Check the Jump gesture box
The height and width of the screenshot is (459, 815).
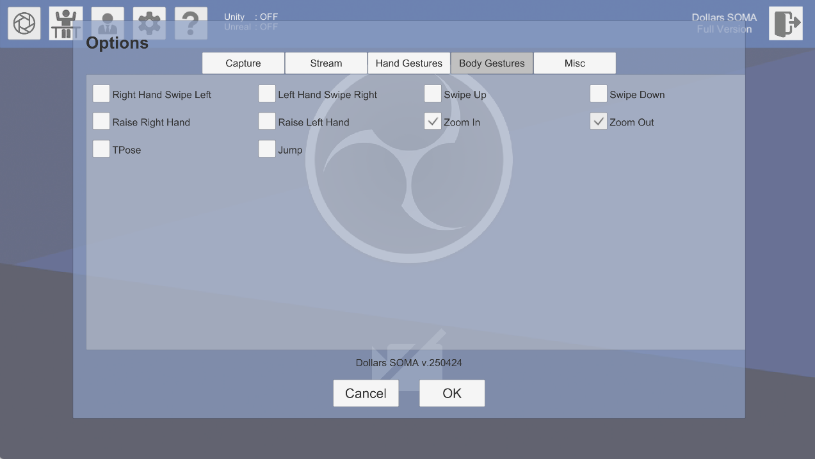coord(267,149)
